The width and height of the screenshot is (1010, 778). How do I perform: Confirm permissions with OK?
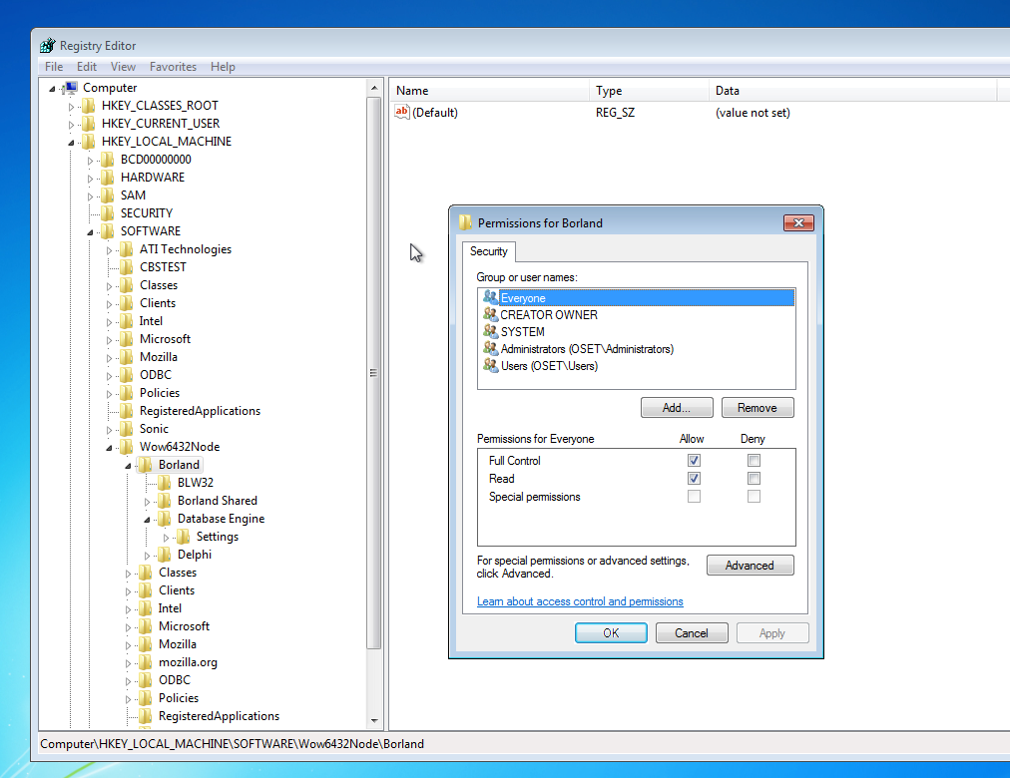pos(611,633)
